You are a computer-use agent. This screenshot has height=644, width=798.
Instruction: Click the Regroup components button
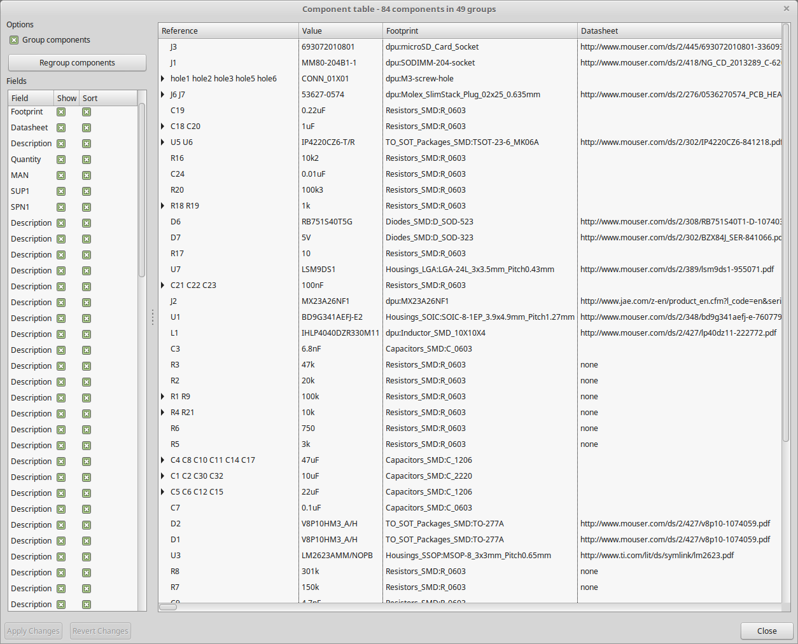pyautogui.click(x=77, y=63)
